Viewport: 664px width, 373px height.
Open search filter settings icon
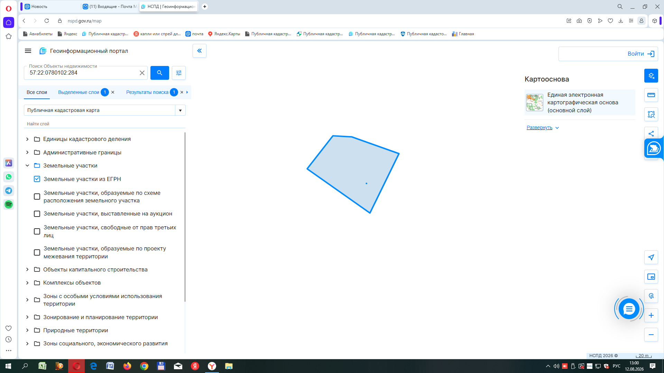click(179, 73)
